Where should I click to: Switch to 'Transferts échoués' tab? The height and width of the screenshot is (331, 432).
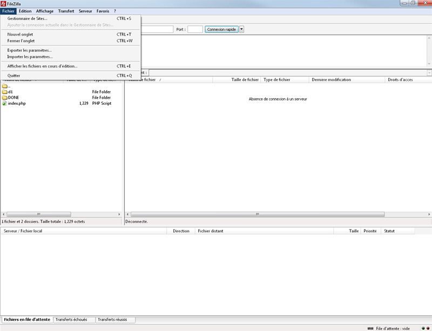point(74,320)
